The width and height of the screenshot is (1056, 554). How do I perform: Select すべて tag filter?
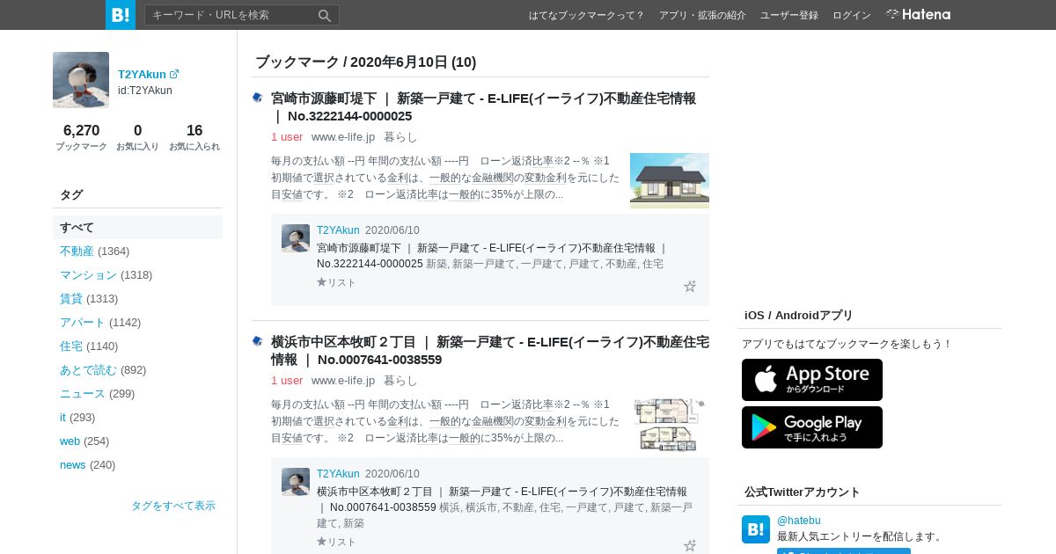point(137,227)
